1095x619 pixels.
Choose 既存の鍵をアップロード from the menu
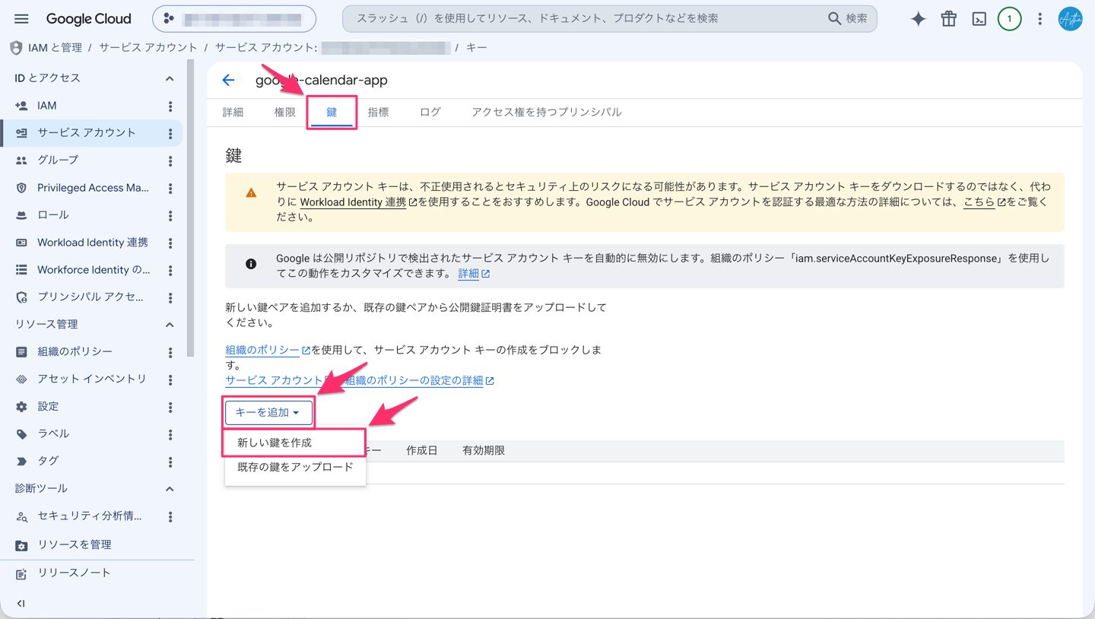pos(295,467)
